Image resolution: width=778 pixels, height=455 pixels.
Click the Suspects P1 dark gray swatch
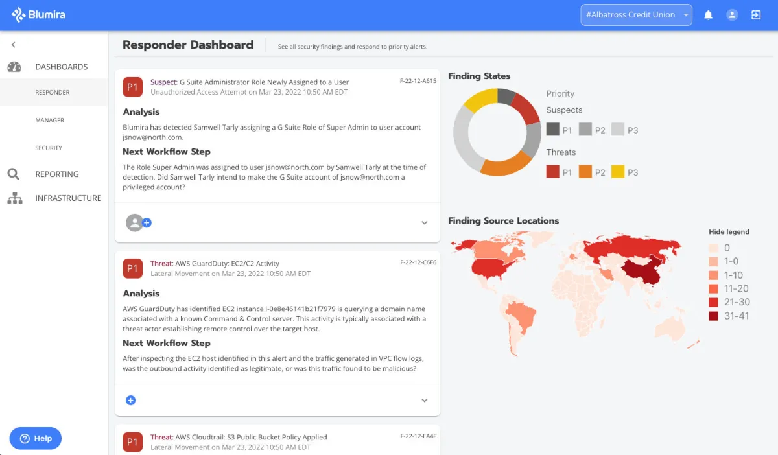(x=552, y=130)
